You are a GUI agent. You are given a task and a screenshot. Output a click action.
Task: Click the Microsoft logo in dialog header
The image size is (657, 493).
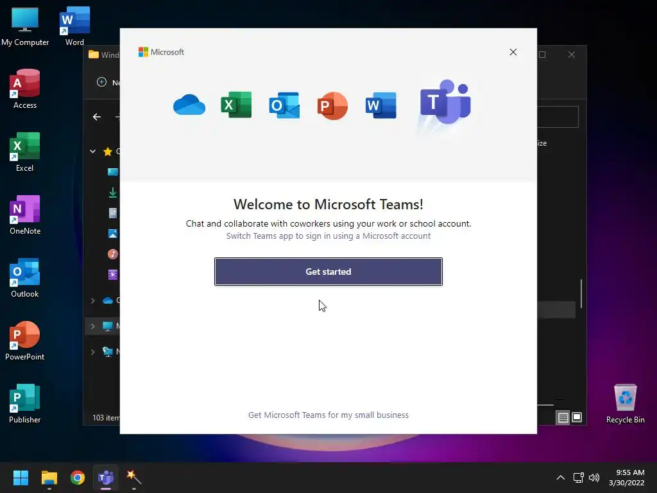click(x=161, y=52)
